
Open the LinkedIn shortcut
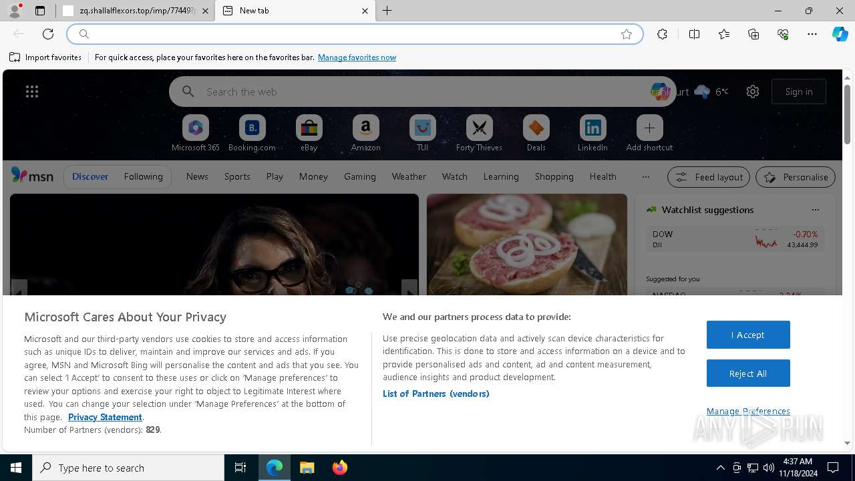[592, 134]
